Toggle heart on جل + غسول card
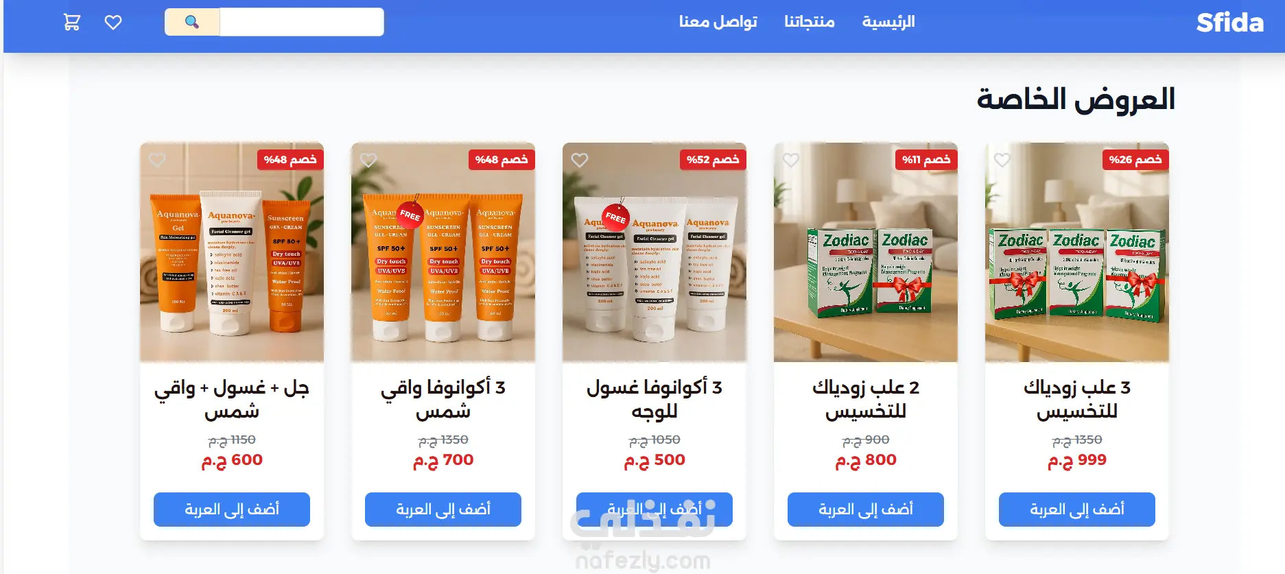This screenshot has width=1285, height=574. (157, 160)
